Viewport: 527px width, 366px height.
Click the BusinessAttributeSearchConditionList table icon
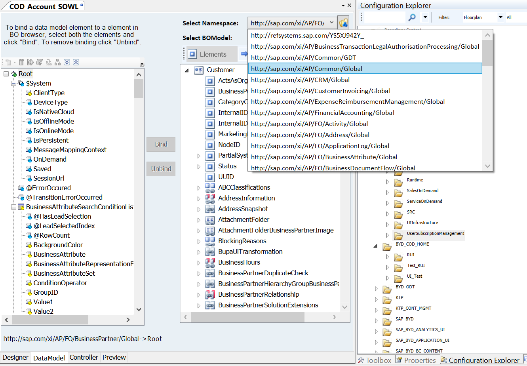(21, 207)
